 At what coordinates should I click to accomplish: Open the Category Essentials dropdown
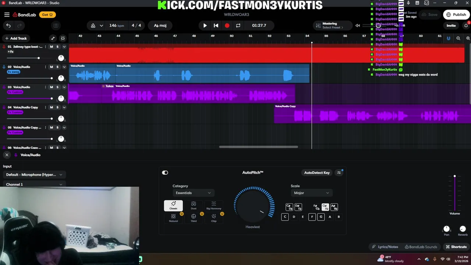[x=193, y=193]
